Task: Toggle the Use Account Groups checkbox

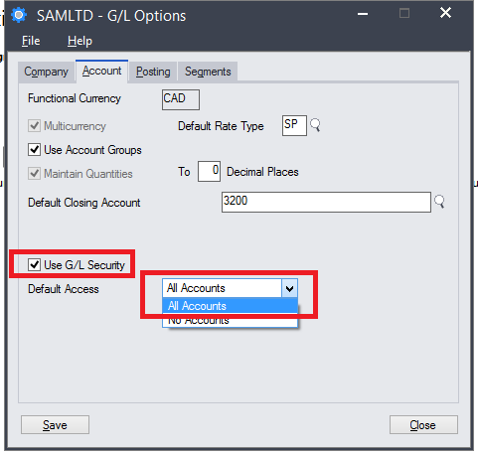Action: pos(34,150)
